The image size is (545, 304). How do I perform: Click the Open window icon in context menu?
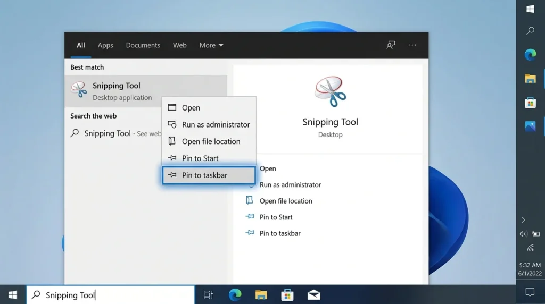pos(172,107)
